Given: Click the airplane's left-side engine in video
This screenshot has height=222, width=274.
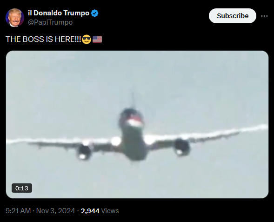Looking at the screenshot, I should (x=84, y=151).
